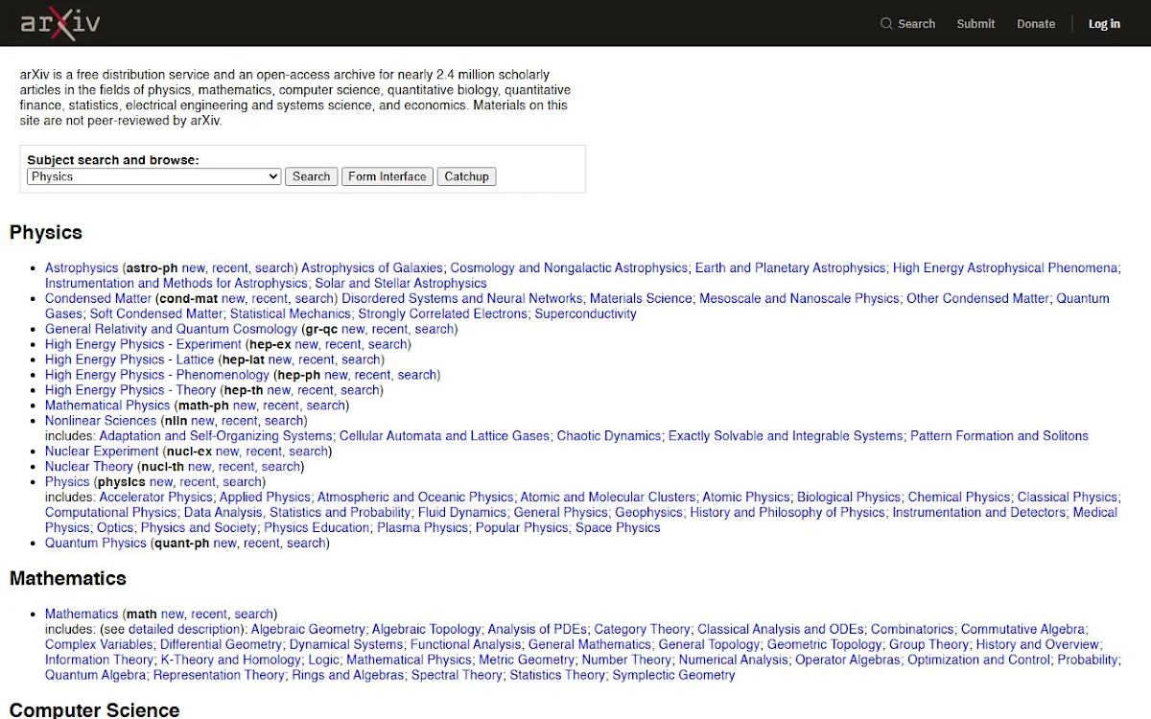Open Soft Condensed Matter category

pos(156,313)
